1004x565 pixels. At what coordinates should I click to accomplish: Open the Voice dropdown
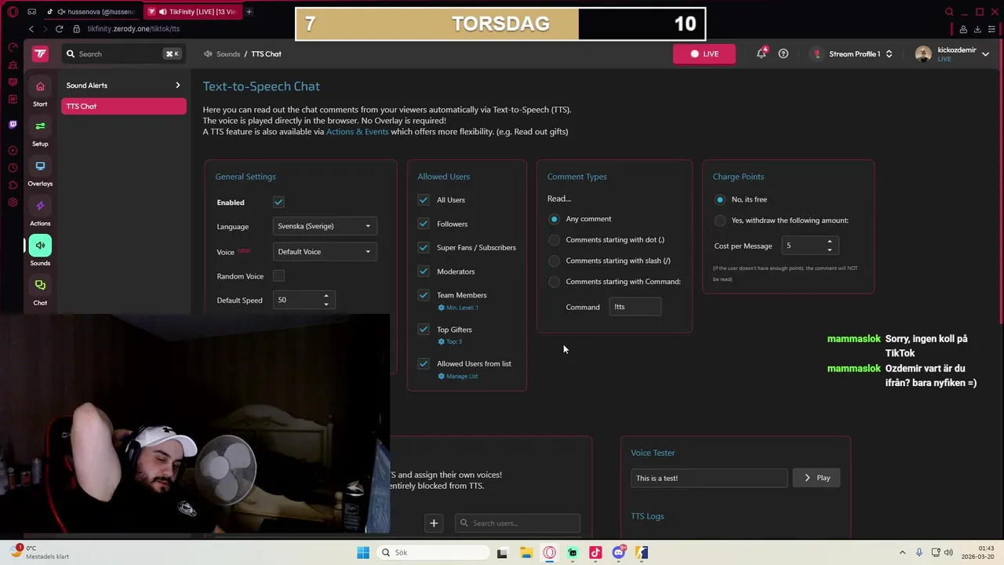point(325,252)
